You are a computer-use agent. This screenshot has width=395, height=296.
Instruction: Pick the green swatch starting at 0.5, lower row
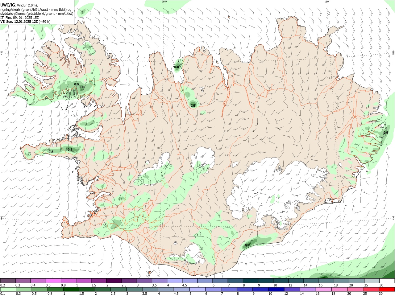pos(40,290)
